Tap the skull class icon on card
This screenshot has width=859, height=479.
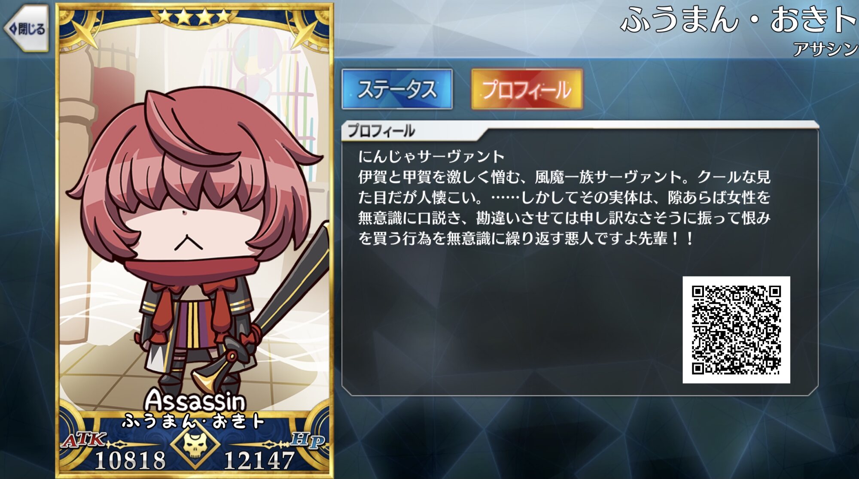[x=196, y=443]
